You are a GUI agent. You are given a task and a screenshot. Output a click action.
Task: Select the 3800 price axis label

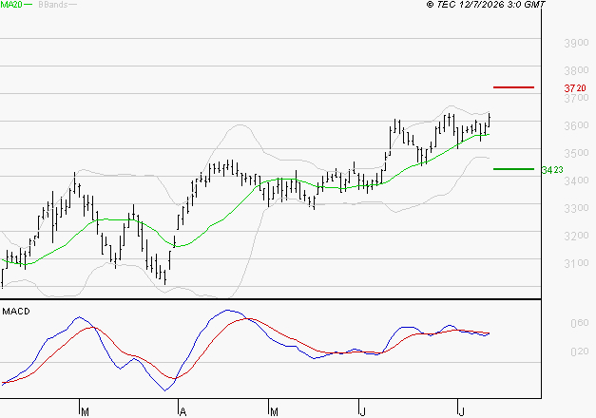tap(576, 70)
